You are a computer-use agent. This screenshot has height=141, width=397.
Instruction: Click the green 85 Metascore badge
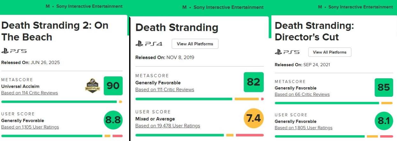pyautogui.click(x=384, y=88)
